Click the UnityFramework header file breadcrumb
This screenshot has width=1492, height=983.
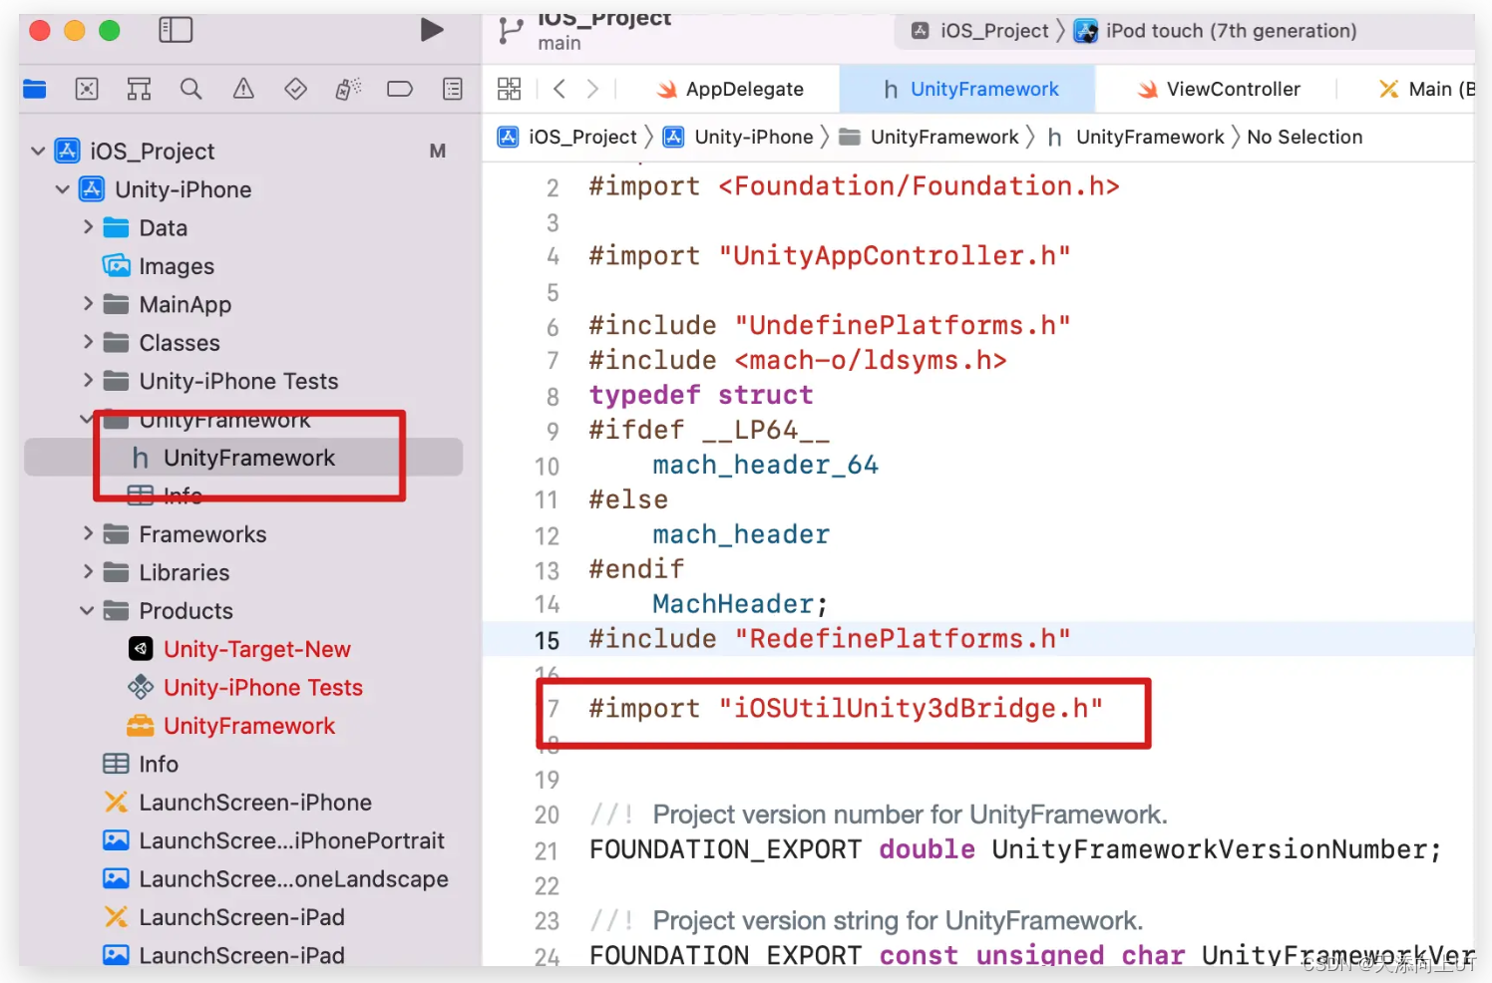click(1135, 137)
